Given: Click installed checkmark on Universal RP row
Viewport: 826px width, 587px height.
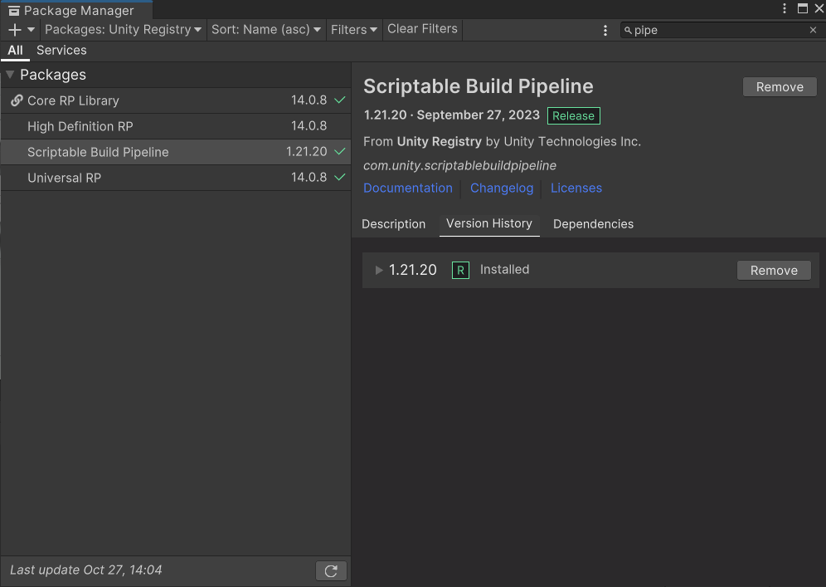Looking at the screenshot, I should pos(340,177).
